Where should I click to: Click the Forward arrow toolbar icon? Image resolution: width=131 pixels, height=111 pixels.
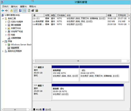(6, 11)
